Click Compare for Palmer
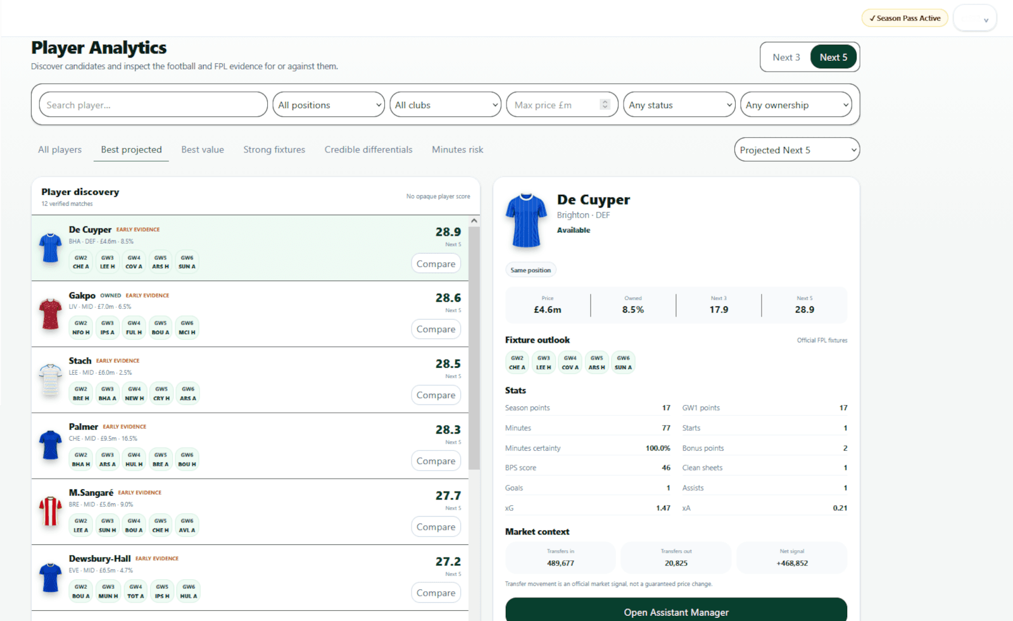 (x=436, y=461)
